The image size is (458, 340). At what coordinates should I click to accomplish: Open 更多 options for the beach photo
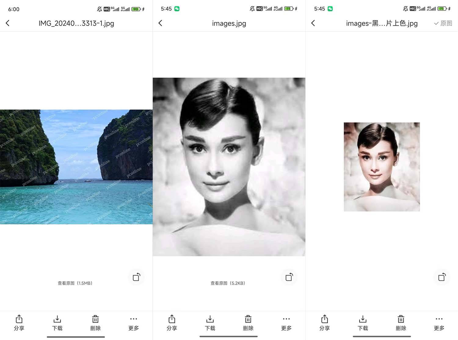coord(133,323)
